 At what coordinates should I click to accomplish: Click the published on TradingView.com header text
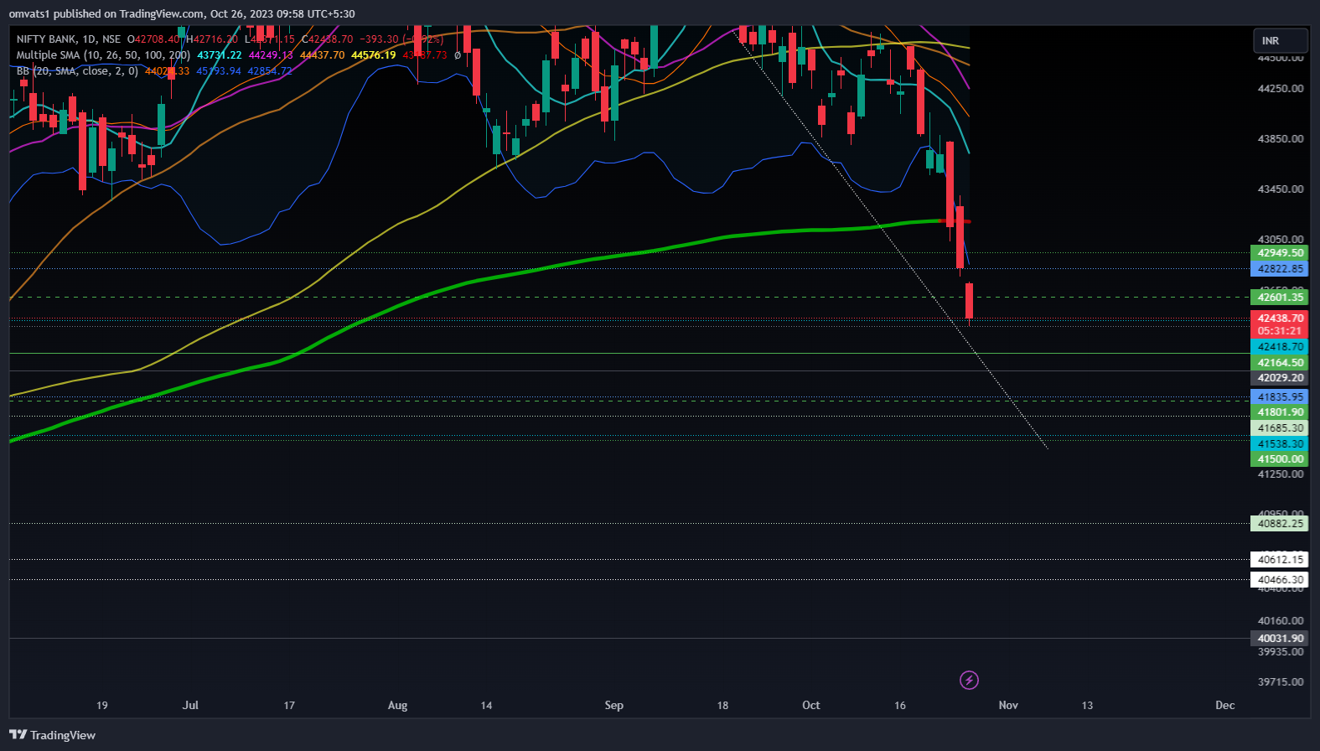[x=181, y=14]
